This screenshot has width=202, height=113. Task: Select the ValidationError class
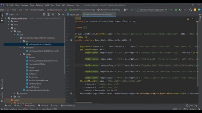(35, 84)
